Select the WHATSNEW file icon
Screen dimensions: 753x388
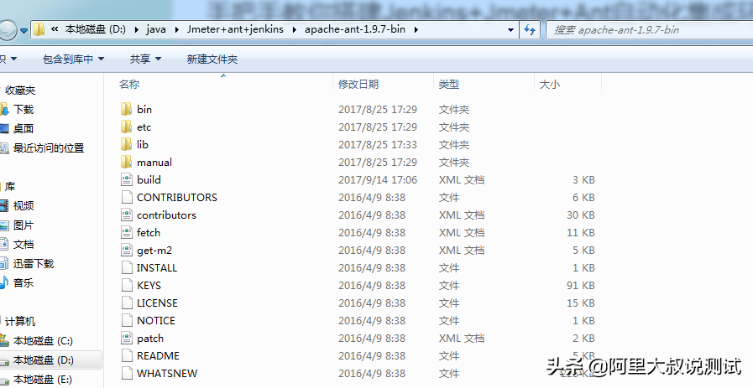tap(127, 373)
